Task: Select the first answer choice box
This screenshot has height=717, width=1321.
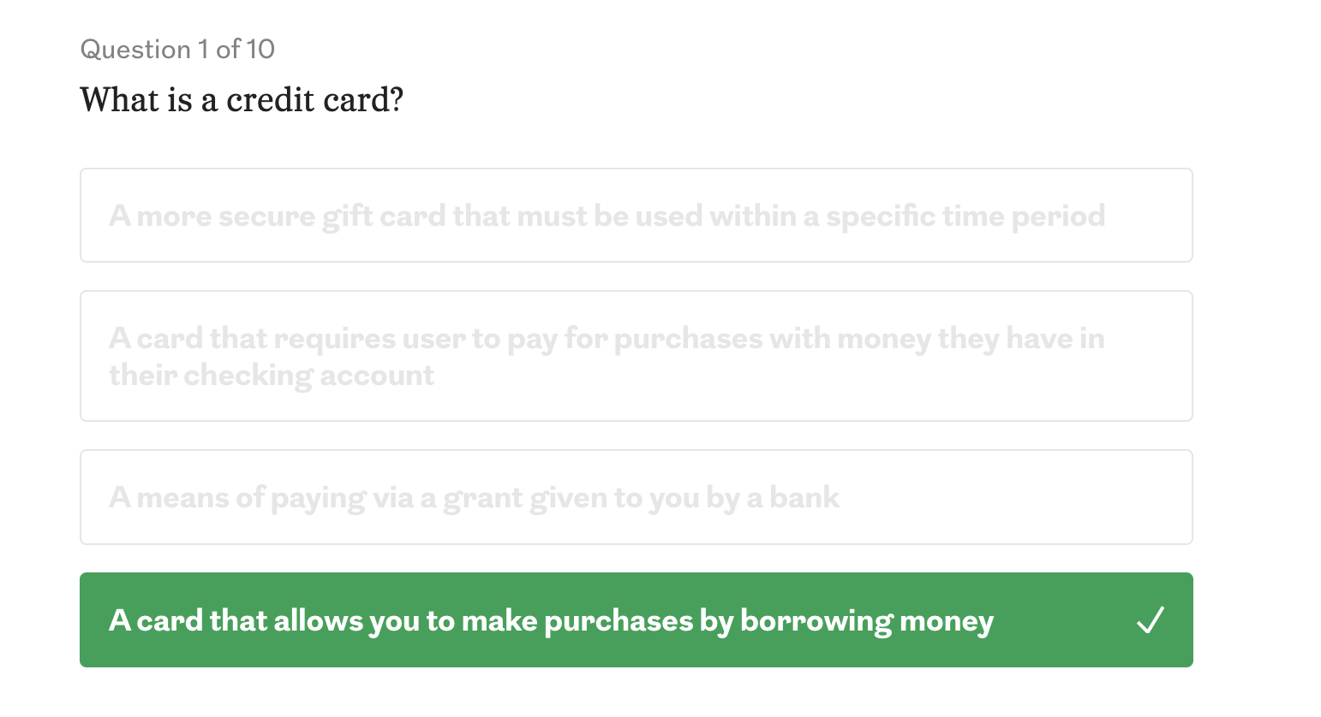Action: (x=636, y=216)
